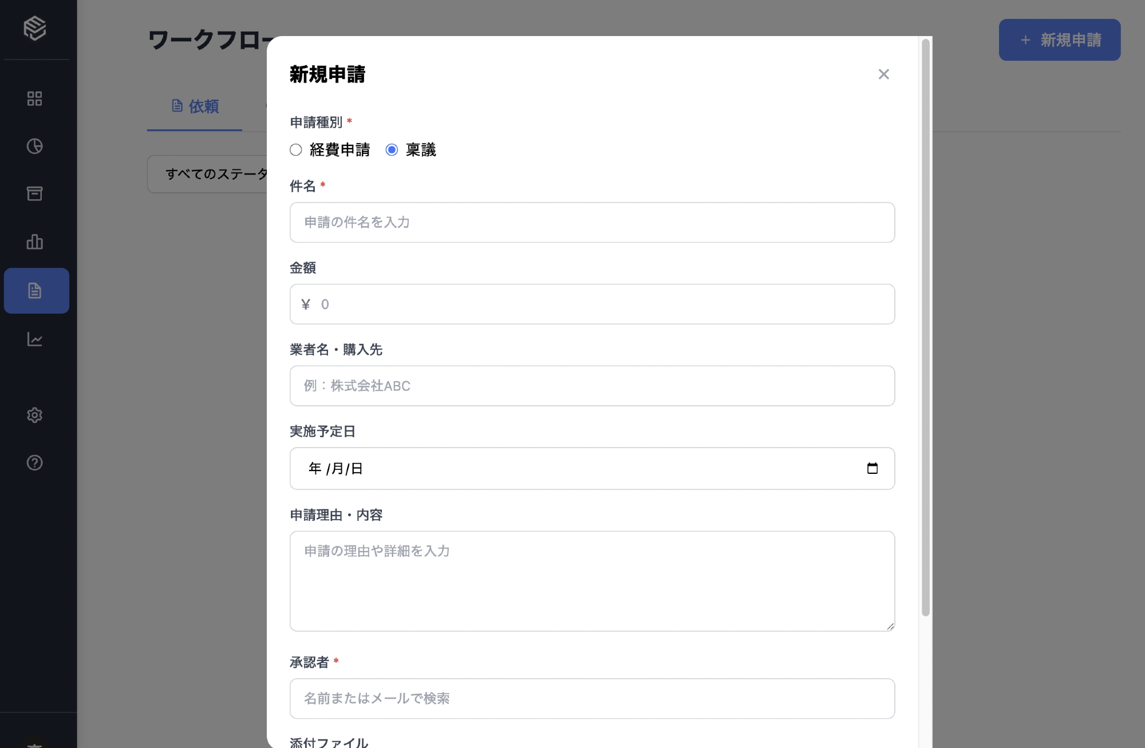The image size is (1145, 748).
Task: Click the app logo in sidebar
Action: (34, 28)
